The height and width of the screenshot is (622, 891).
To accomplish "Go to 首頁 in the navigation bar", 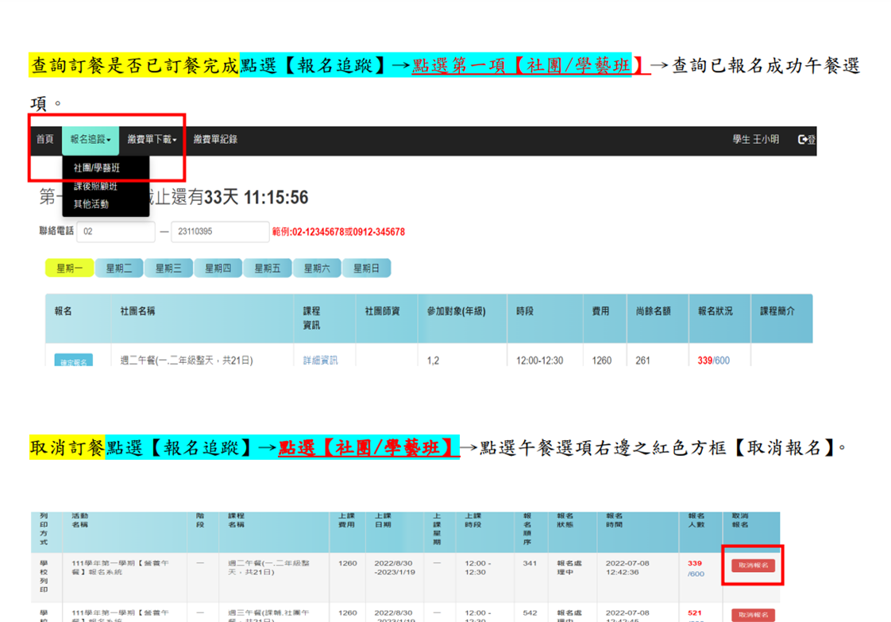I will click(44, 140).
